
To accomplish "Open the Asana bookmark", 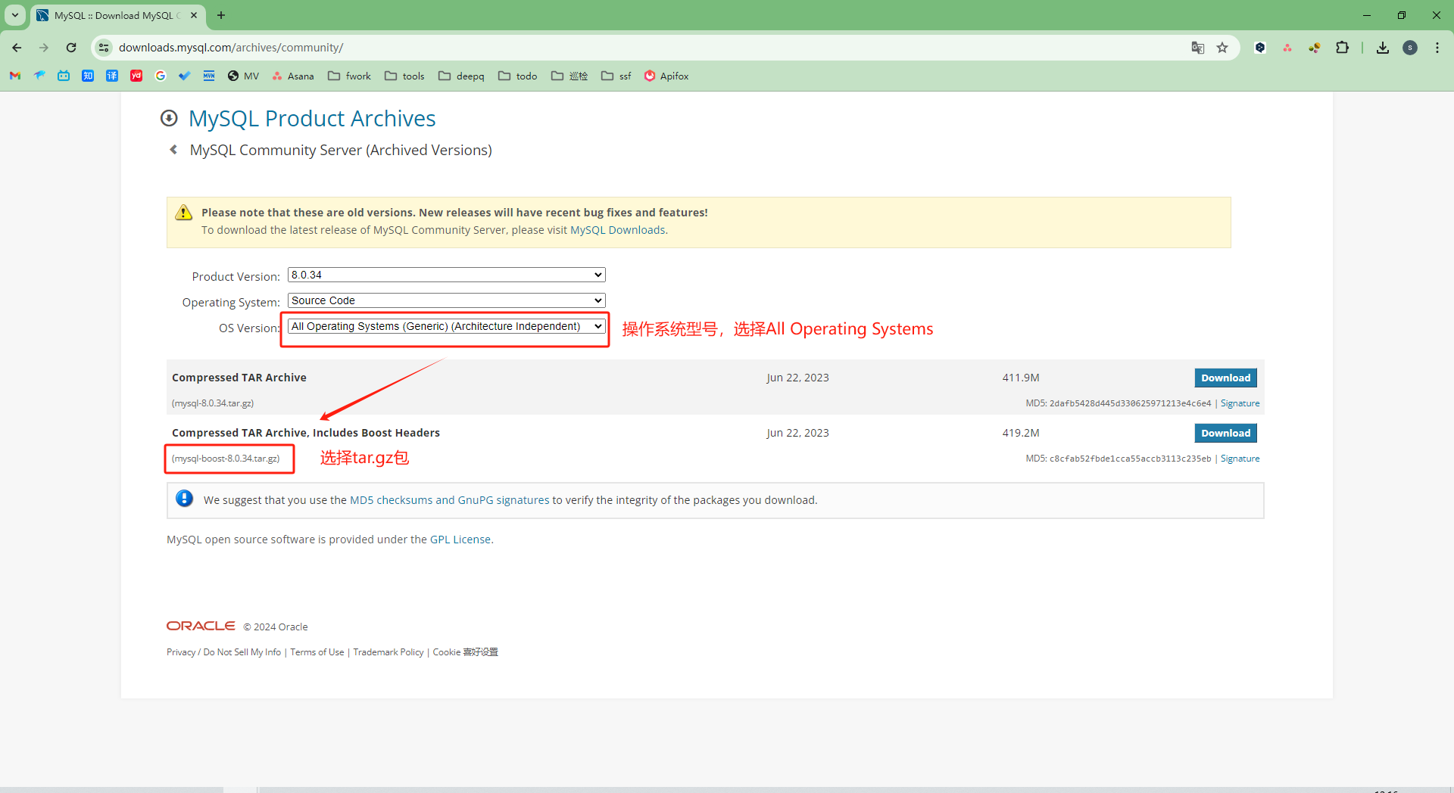I will coord(293,76).
